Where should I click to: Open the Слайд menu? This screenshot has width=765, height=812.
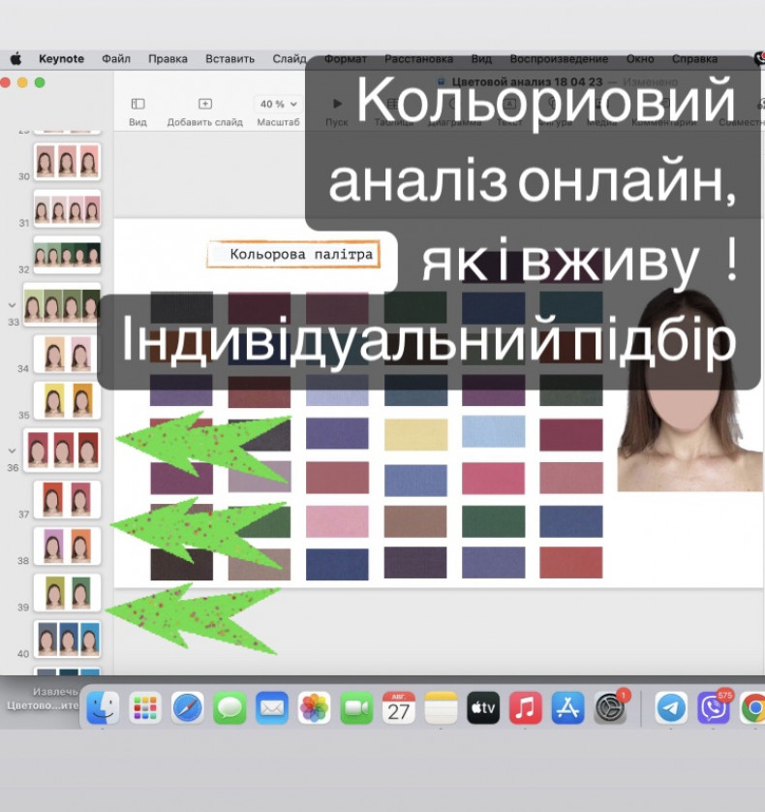pyautogui.click(x=289, y=59)
